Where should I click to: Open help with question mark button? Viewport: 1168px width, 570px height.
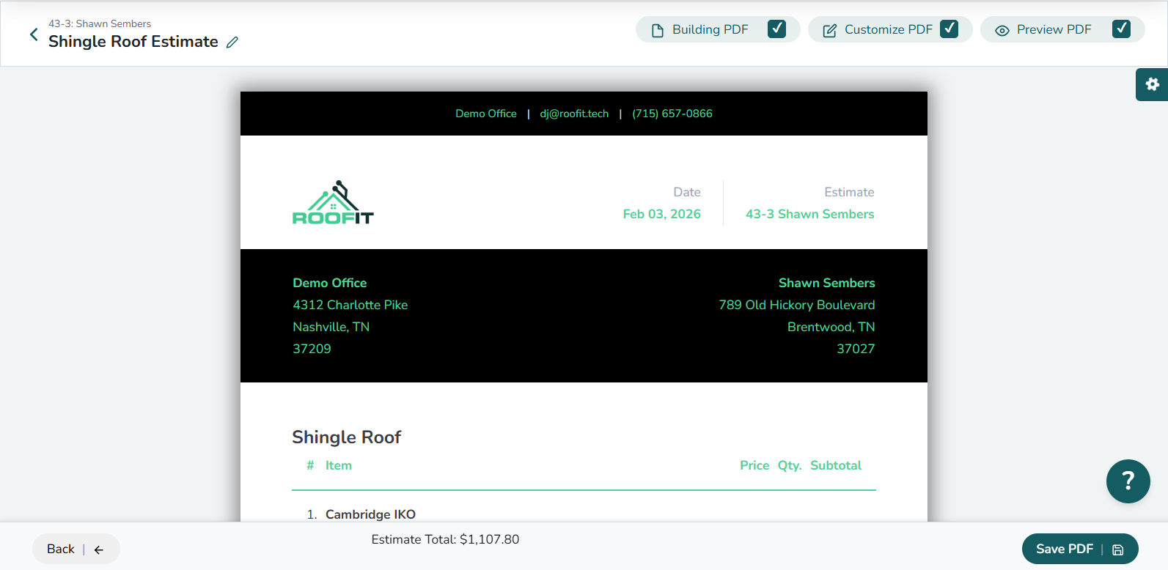tap(1128, 481)
